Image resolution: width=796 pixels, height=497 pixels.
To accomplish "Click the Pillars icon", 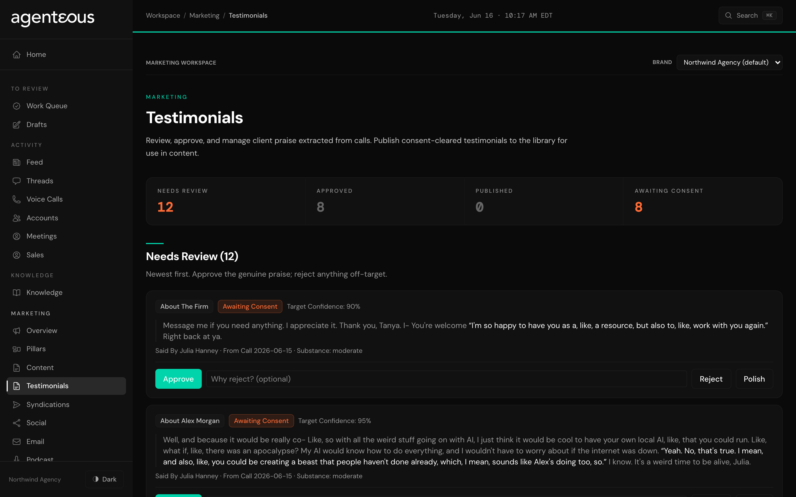I will coord(17,349).
